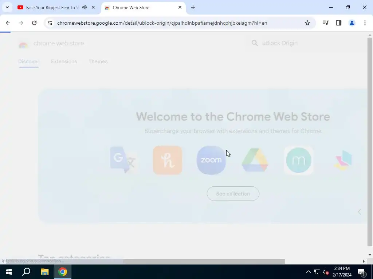Click the vertical scrollbar down arrow
The image size is (373, 279).
370,255
